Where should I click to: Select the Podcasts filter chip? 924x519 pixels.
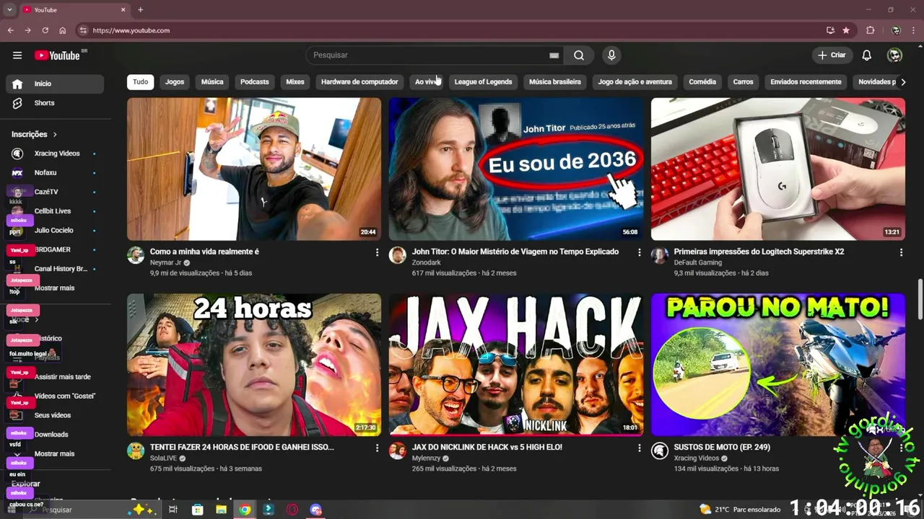[x=255, y=82]
